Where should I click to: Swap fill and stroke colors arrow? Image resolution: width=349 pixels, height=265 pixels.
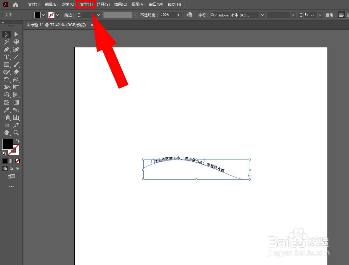(18, 141)
